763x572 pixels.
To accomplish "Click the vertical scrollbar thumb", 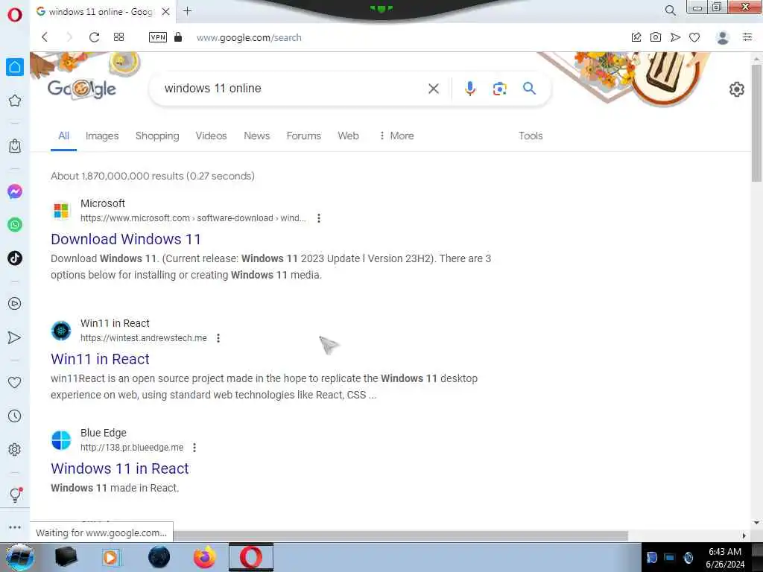I will click(x=756, y=123).
